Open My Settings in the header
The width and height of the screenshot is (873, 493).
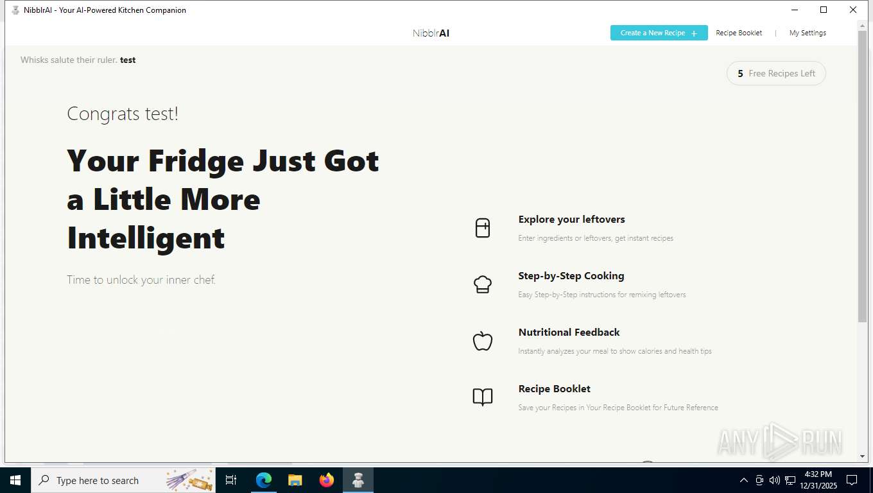[808, 33]
